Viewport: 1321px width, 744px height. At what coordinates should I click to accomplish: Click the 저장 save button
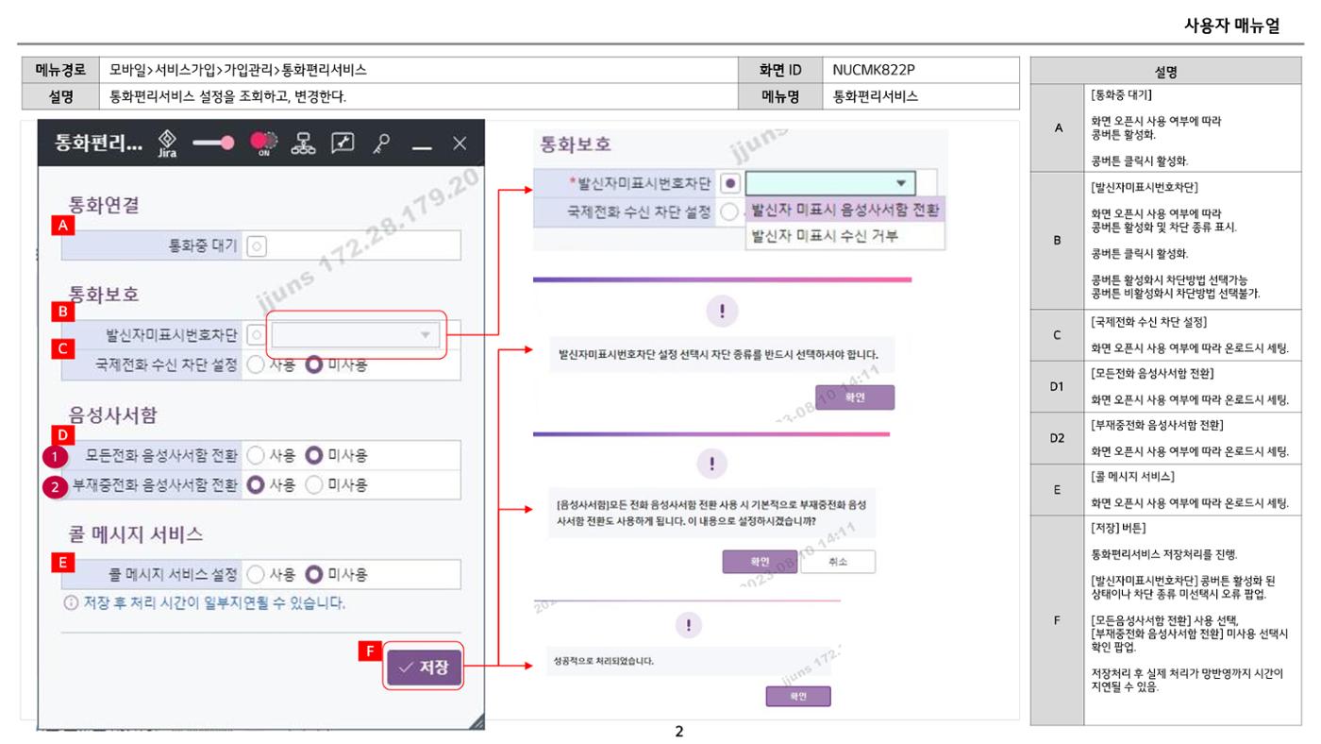[424, 668]
